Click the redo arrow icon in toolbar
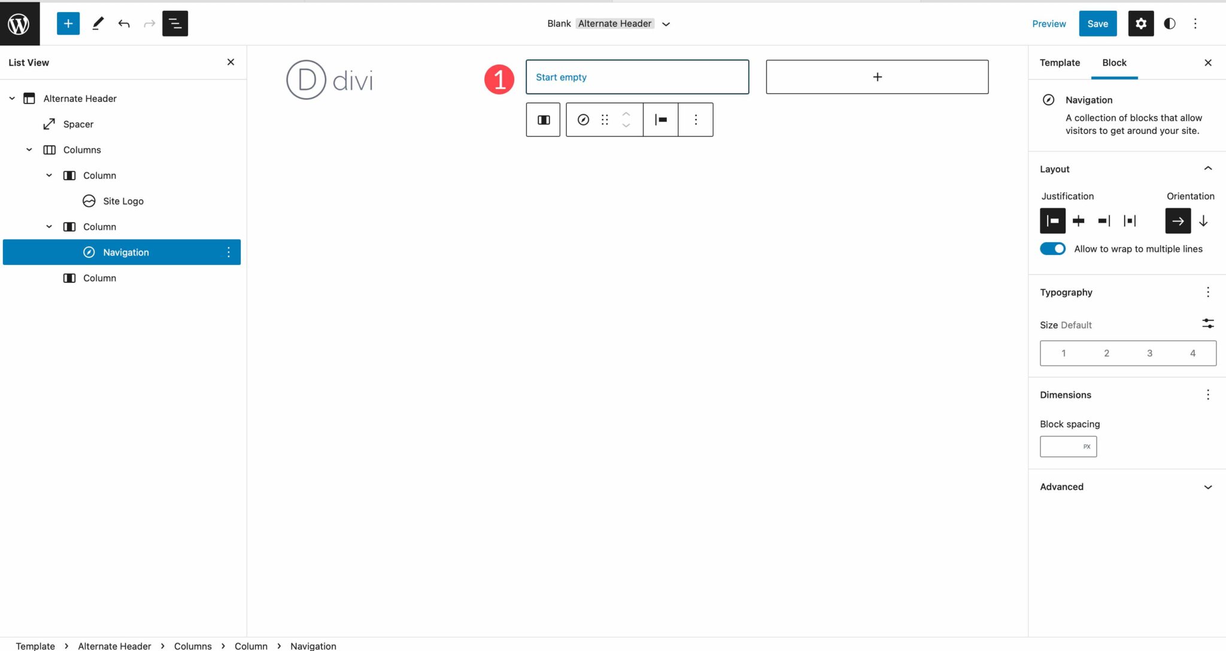 click(x=149, y=23)
